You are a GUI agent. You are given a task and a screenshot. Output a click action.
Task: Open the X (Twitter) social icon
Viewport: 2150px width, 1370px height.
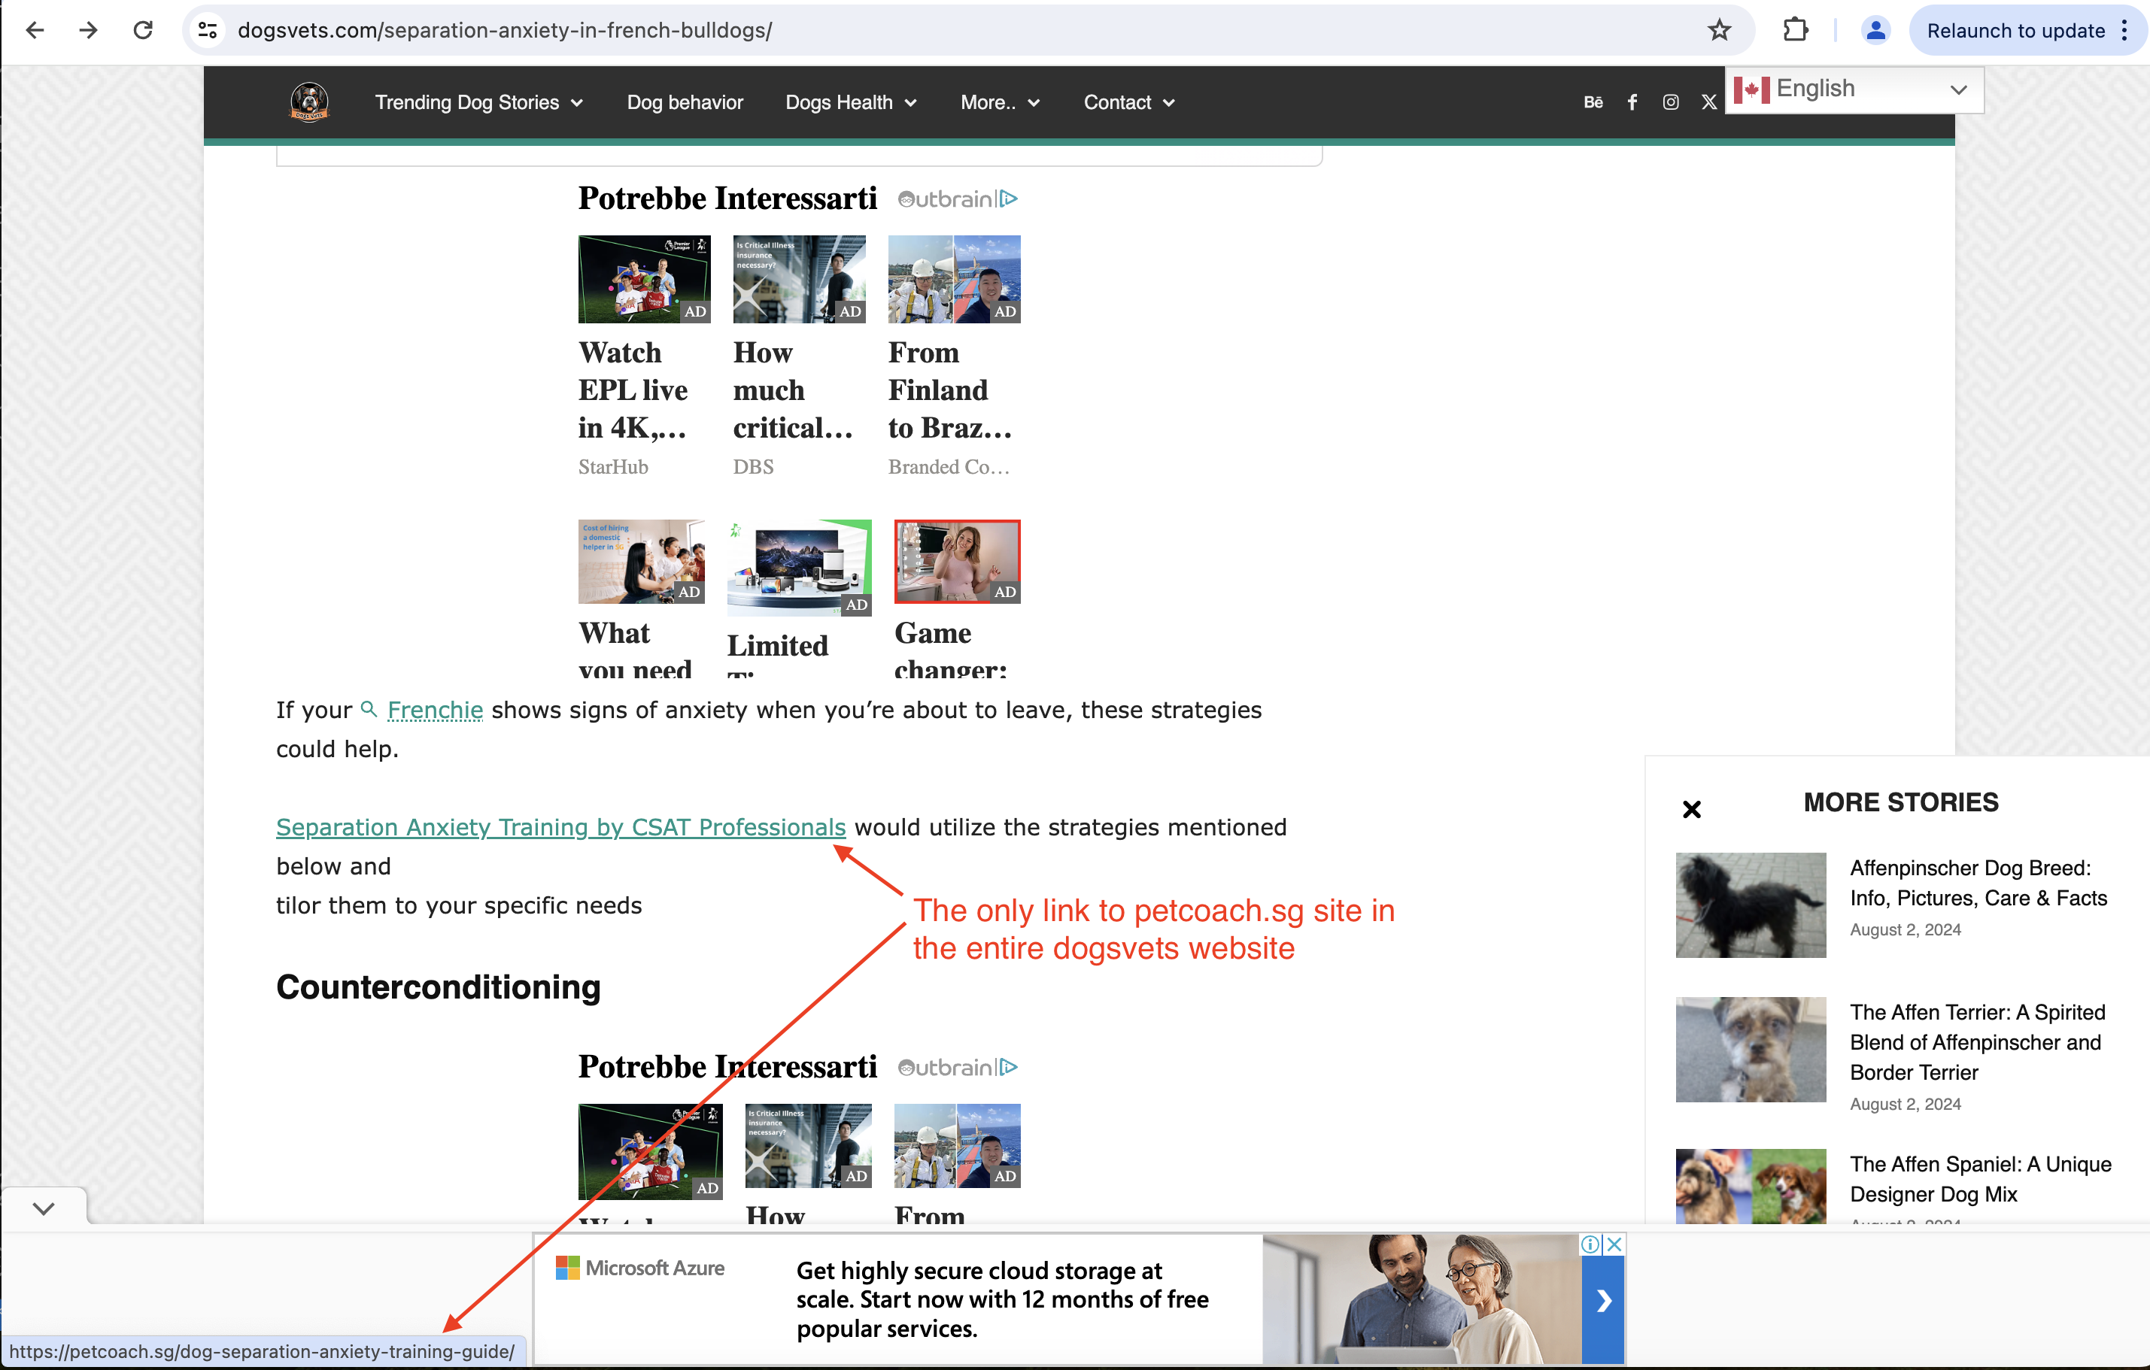(1709, 103)
